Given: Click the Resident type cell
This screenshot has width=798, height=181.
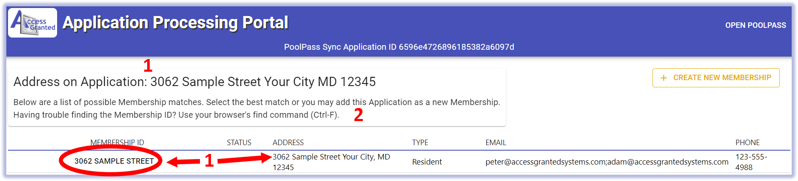Looking at the screenshot, I should coord(427,162).
